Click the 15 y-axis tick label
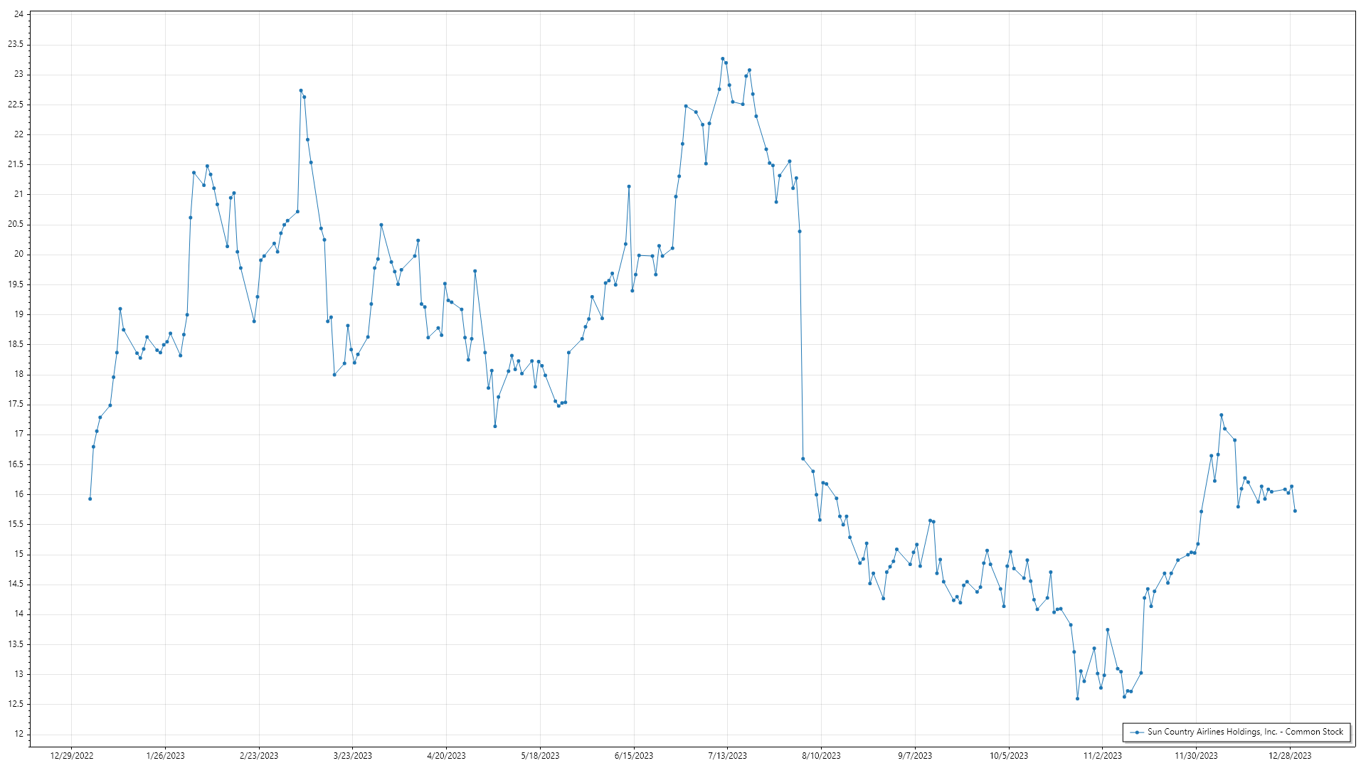The image size is (1366, 768). (x=18, y=554)
